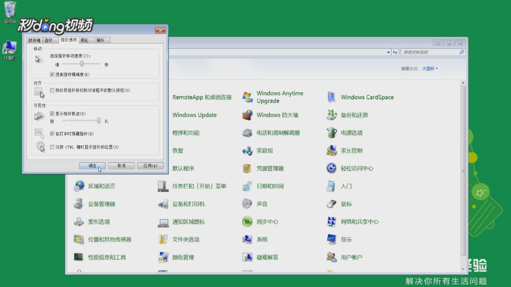Open the 设备管理器 icon
Viewport: 511px width, 287px height.
tap(79, 204)
